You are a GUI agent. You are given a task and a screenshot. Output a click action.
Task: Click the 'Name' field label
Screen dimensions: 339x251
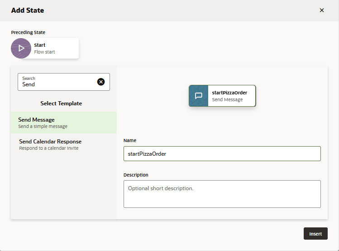pyautogui.click(x=130, y=141)
